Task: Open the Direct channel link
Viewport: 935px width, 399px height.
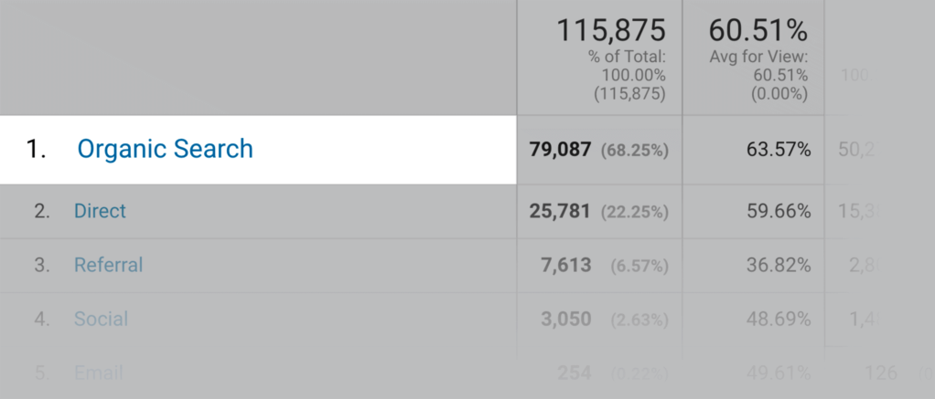Action: (100, 211)
